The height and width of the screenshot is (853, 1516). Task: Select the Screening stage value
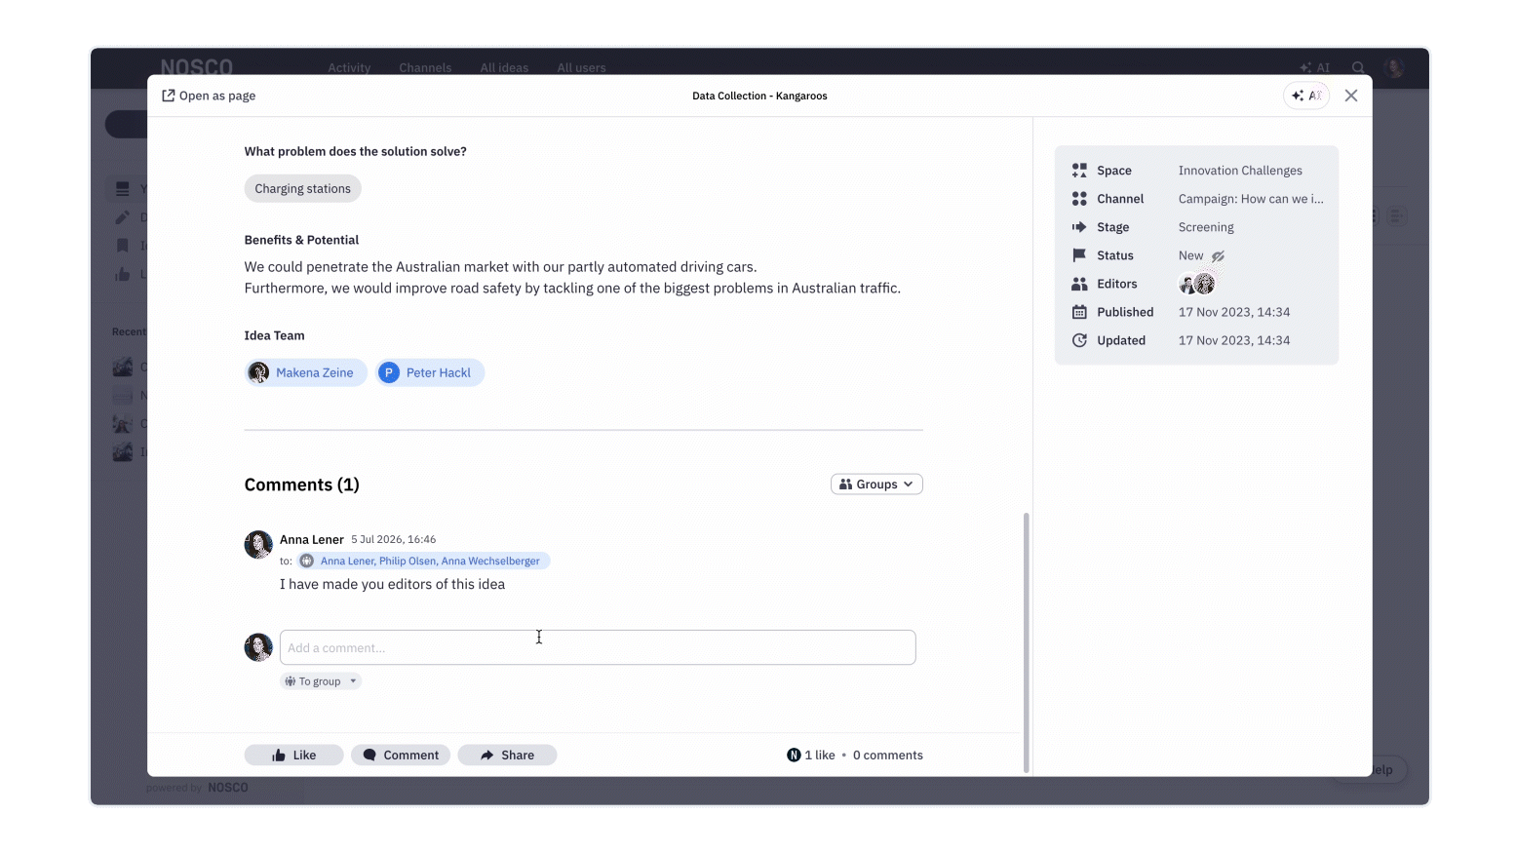point(1206,227)
